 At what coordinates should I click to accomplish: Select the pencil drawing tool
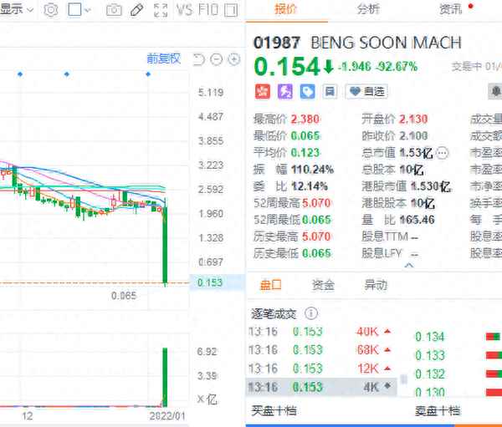tap(137, 10)
